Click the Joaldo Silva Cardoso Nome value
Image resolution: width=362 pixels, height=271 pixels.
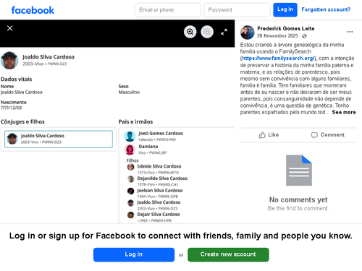click(21, 93)
